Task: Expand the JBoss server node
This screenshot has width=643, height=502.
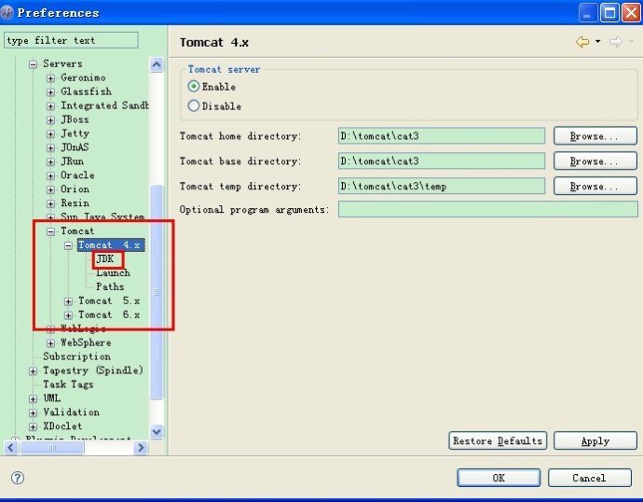Action: click(x=51, y=119)
